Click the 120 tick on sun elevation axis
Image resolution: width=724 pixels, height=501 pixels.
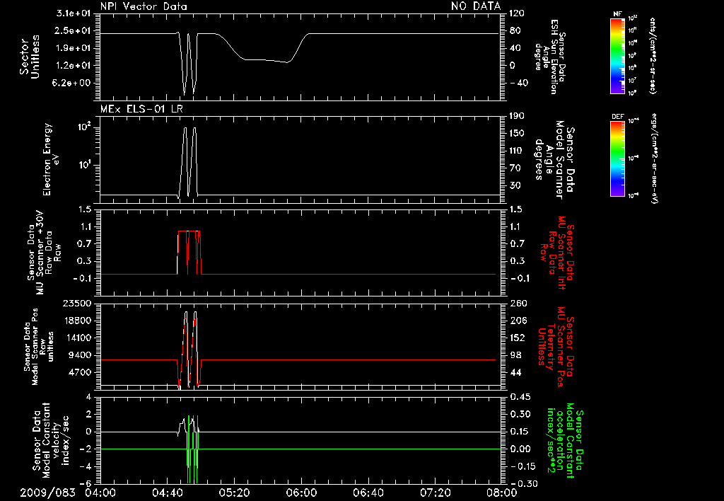click(517, 13)
